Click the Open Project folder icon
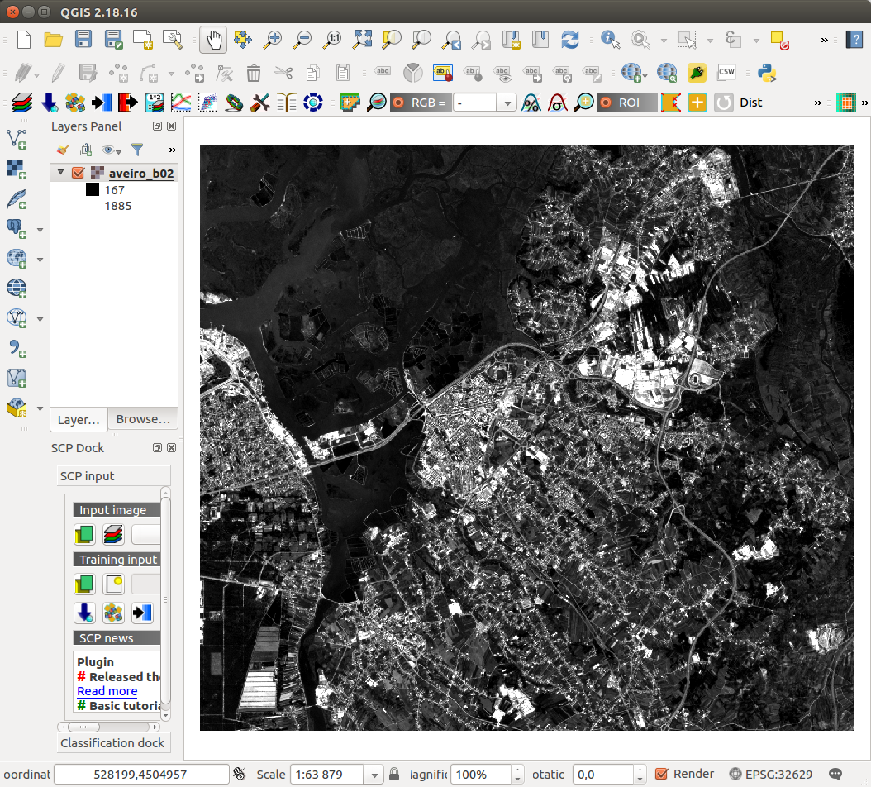871x787 pixels. (54, 39)
